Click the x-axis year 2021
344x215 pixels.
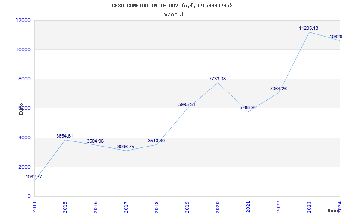(x=248, y=207)
